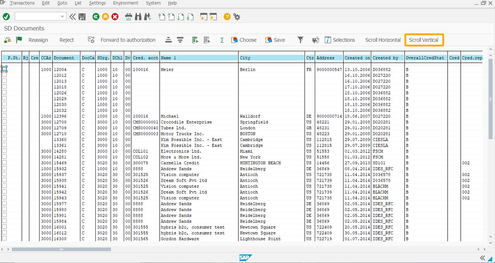Screen dimensions: 495x263
Task: Click the create new session icon
Action: click(203, 17)
